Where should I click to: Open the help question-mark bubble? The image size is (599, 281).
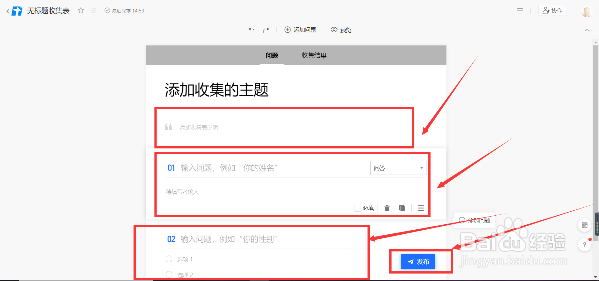click(585, 245)
